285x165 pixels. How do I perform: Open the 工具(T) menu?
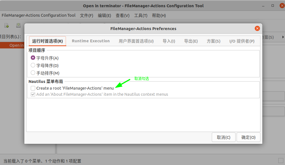tap(141, 16)
